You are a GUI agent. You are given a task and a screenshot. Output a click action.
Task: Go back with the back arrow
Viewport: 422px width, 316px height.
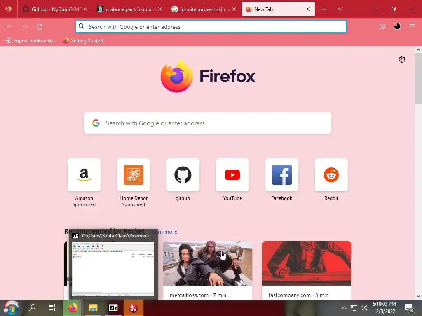pos(10,27)
